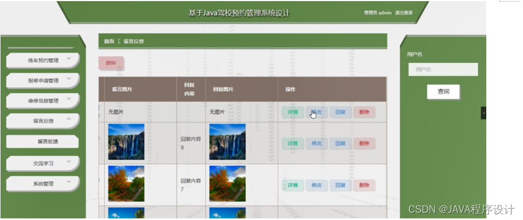Open 系统管理 in the sidebar
The height and width of the screenshot is (220, 523).
pyautogui.click(x=43, y=184)
